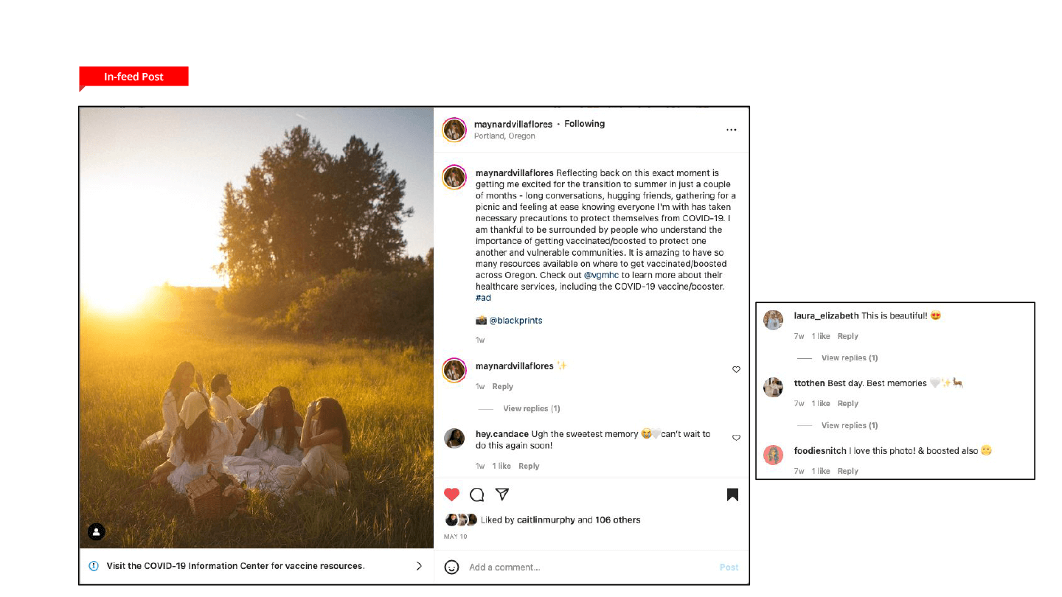Expand replies under maynardvillaflores comment
The width and height of the screenshot is (1062, 597).
click(531, 408)
